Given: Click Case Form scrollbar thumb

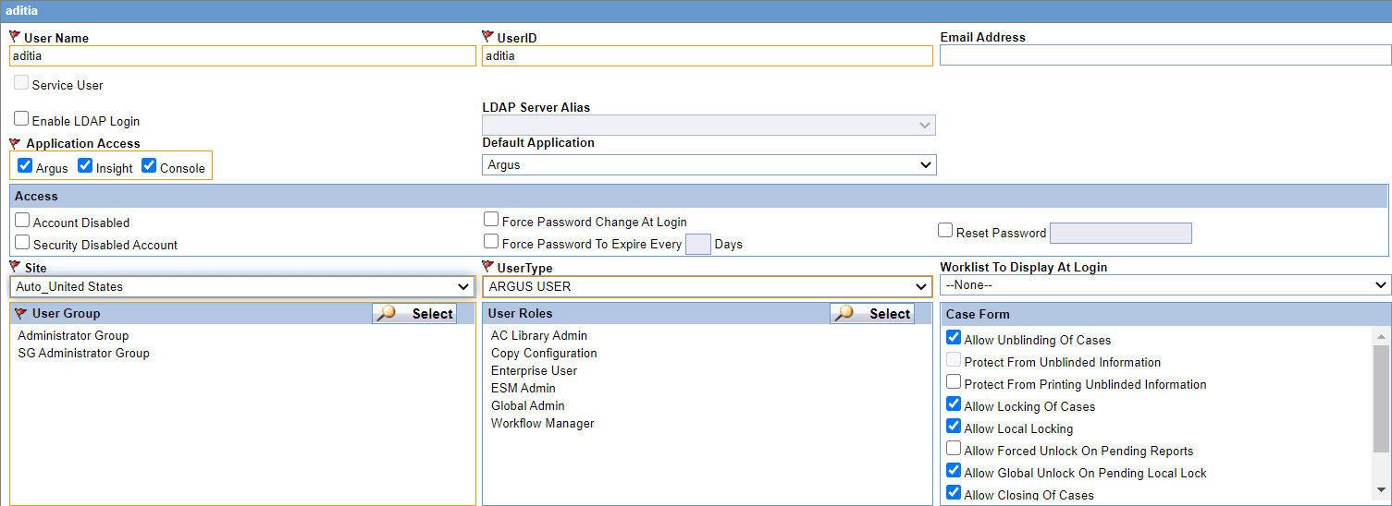Looking at the screenshot, I should (x=1382, y=399).
